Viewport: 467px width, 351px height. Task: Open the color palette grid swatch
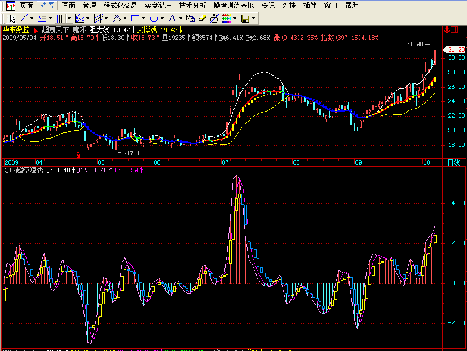(226, 19)
